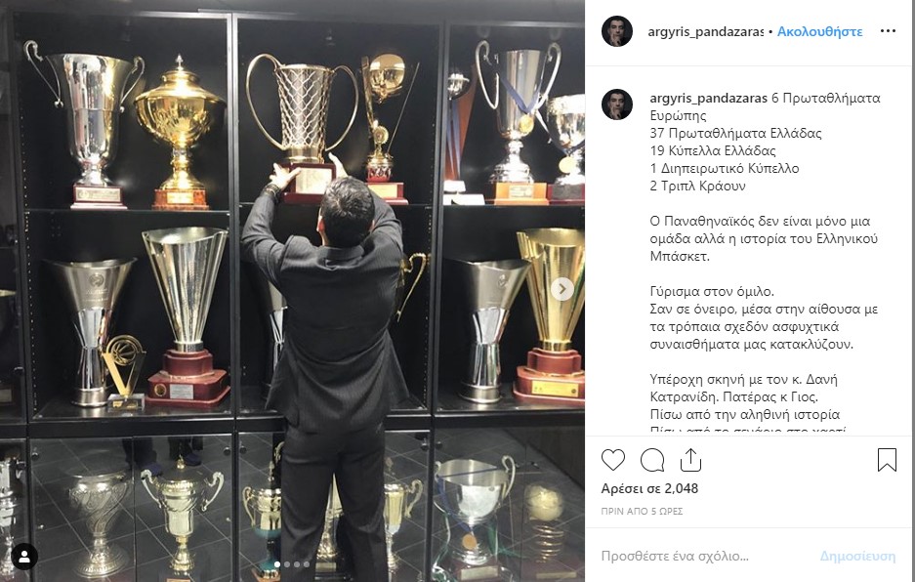Click the ΠΡΙΝ ΑΠΟ 5 ΩΡΕΣ timestamp
Screen dimensions: 915x582
[642, 512]
